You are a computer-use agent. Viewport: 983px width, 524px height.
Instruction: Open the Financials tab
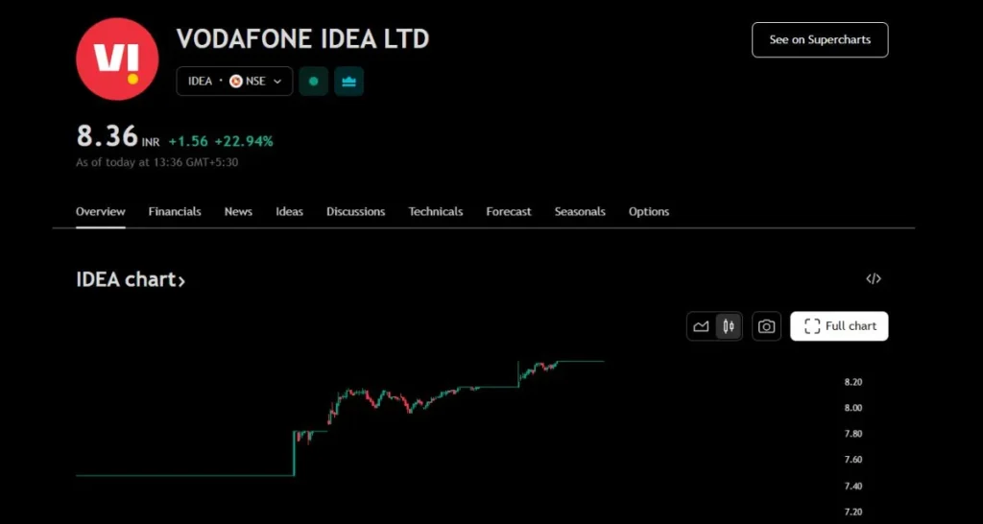click(175, 211)
